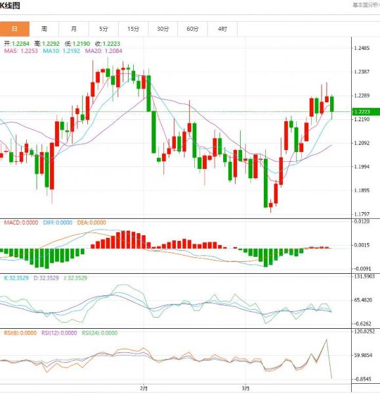
Task: Click the RSI(6) indicator label
Action: (20, 333)
